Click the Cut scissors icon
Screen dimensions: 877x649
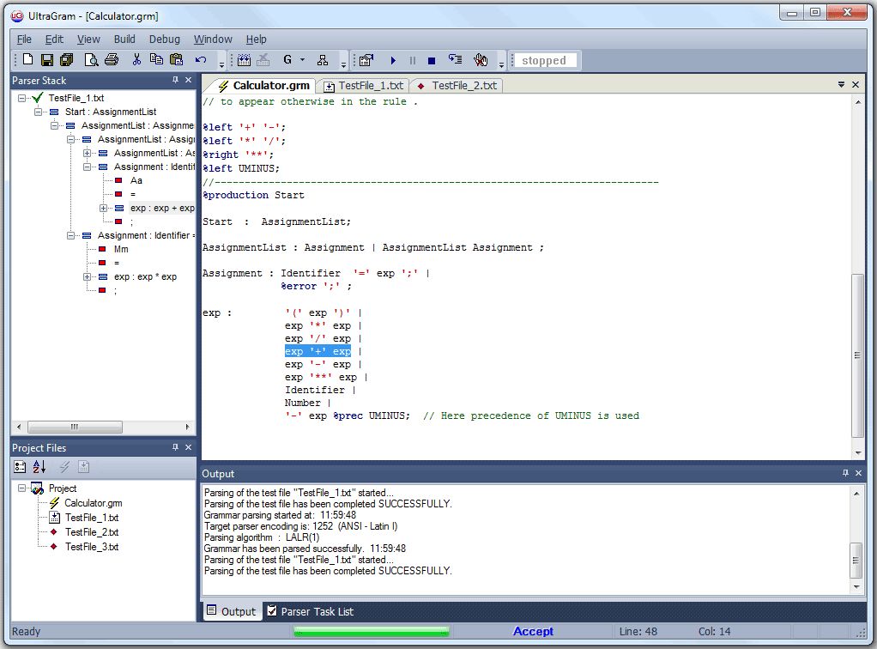[x=136, y=60]
